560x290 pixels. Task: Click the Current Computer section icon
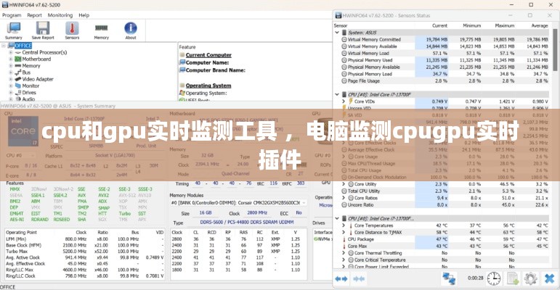[x=182, y=55]
